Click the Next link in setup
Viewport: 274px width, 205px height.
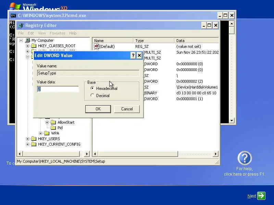[x=252, y=196]
